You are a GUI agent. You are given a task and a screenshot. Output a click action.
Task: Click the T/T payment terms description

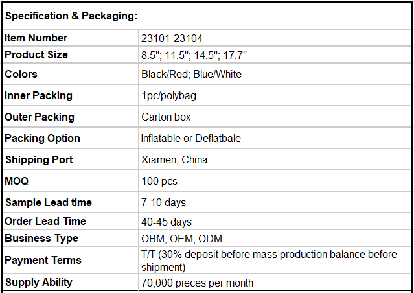[269, 261]
